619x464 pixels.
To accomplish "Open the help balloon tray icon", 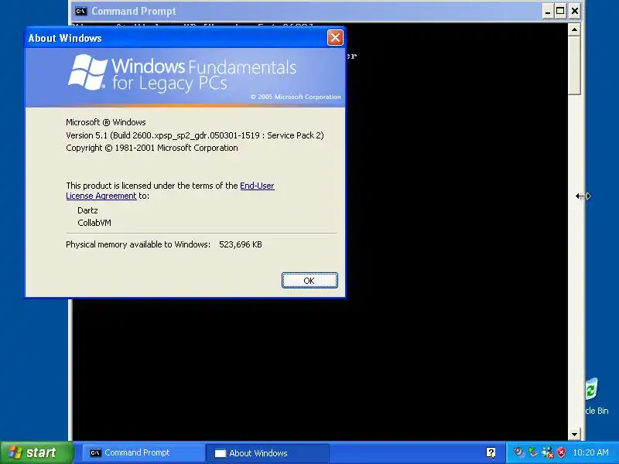I will pos(491,452).
